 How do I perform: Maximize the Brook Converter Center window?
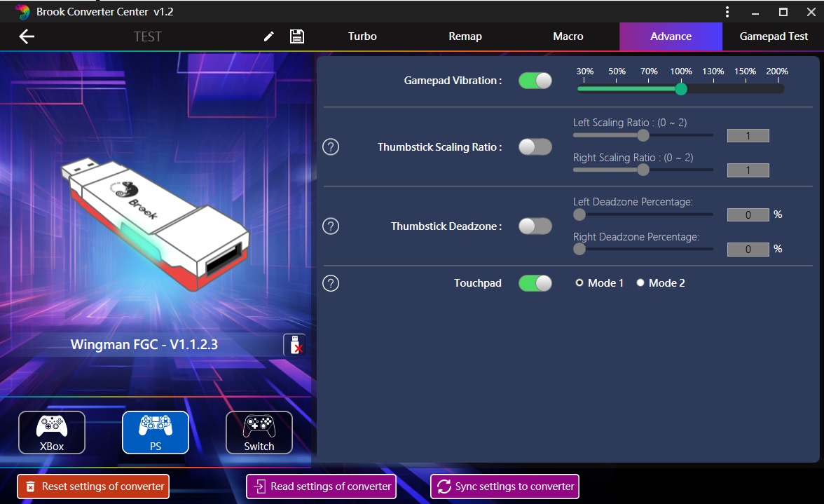[783, 12]
